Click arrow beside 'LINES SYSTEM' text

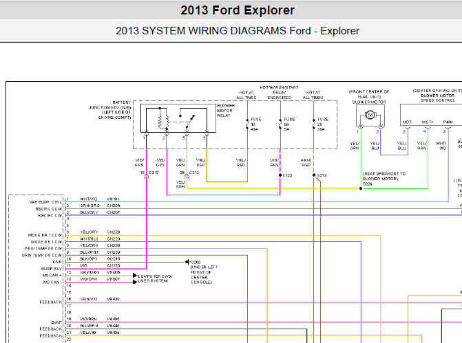click(x=135, y=282)
